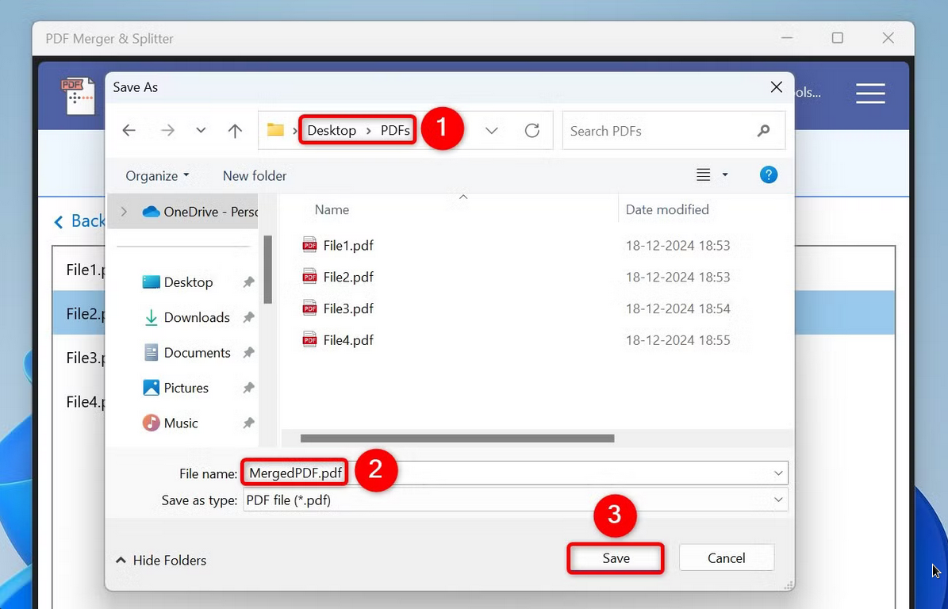The width and height of the screenshot is (948, 609).
Task: Minimize the PDF Merger & Splitter window
Action: pos(787,38)
